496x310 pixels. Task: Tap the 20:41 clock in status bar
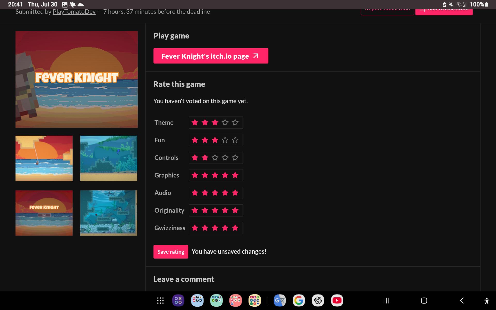point(15,4)
